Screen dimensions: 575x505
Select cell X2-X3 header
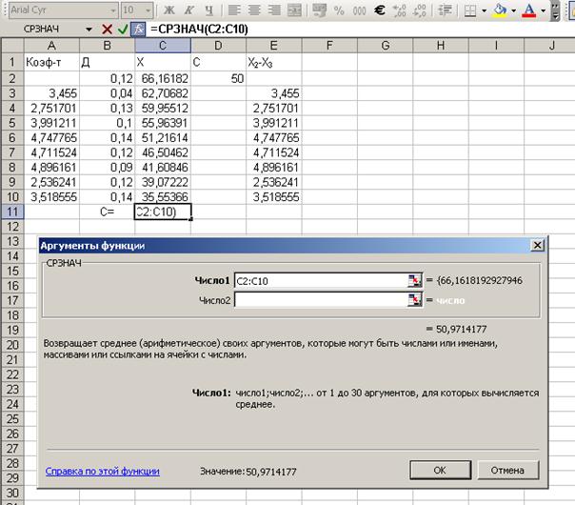pyautogui.click(x=274, y=62)
